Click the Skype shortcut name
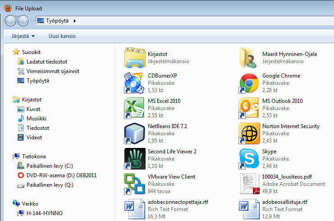The width and height of the screenshot is (334, 221). (x=270, y=151)
